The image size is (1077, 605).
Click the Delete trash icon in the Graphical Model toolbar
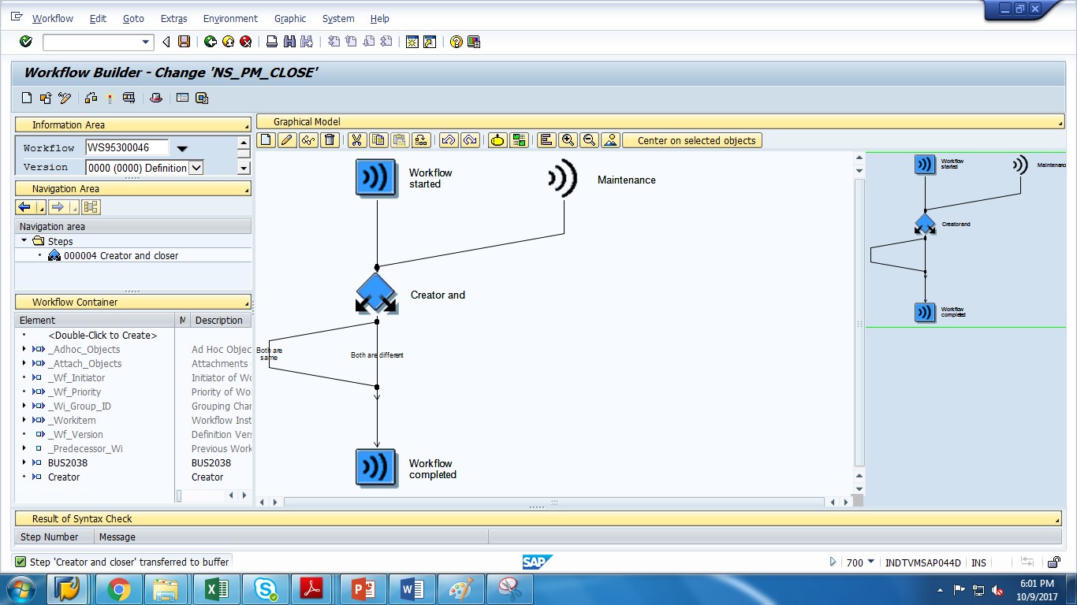328,139
